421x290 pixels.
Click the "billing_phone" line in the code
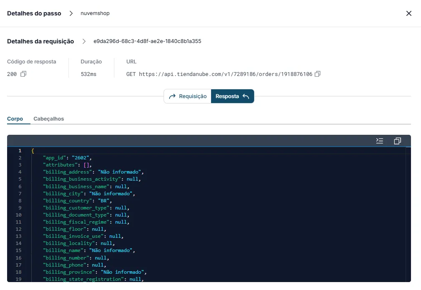[74, 265]
